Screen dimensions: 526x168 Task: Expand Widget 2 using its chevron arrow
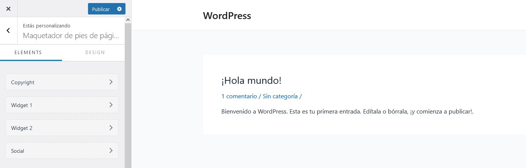tap(111, 128)
